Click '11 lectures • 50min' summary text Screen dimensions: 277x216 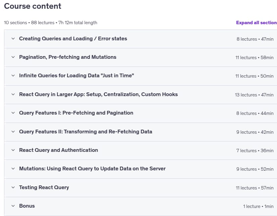tap(255, 76)
